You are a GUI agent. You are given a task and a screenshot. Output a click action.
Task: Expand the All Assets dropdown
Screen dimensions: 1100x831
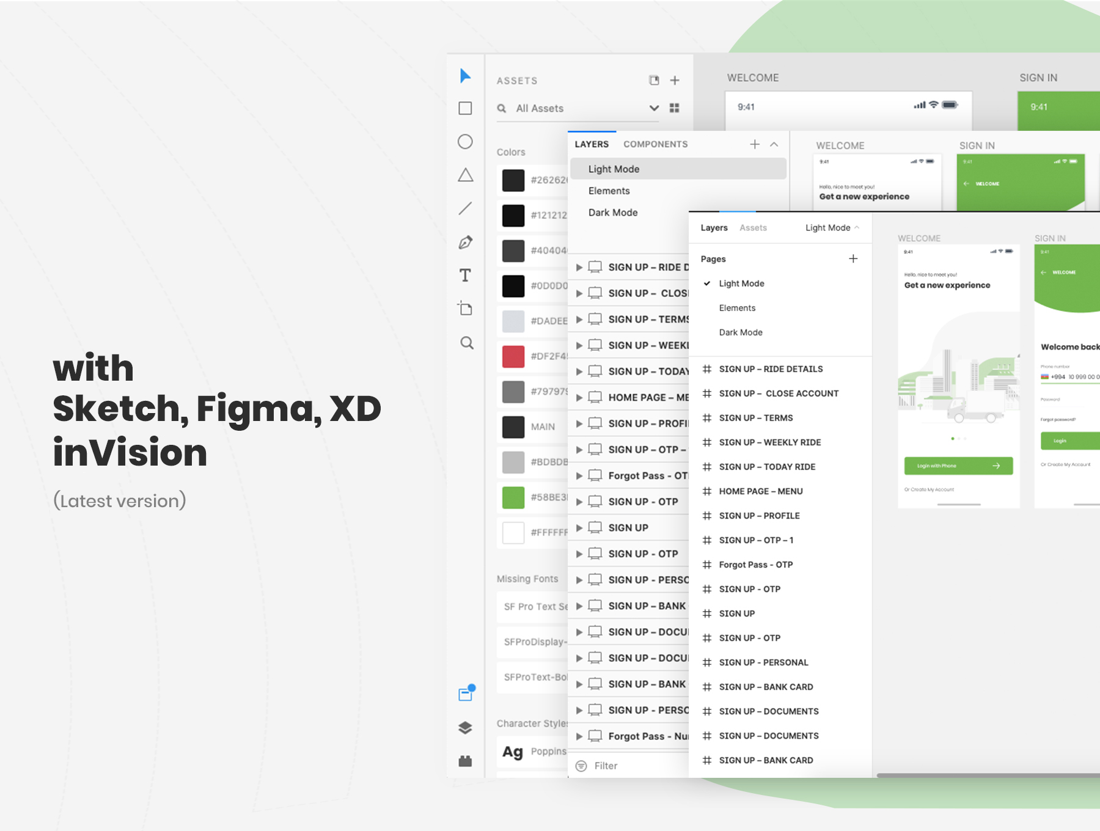click(x=653, y=108)
